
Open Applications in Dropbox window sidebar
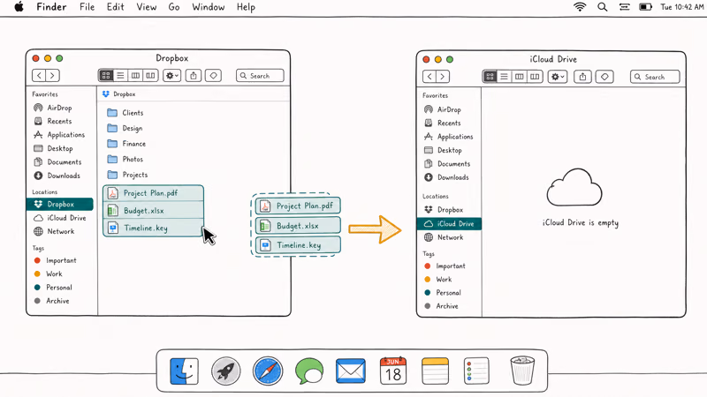[x=59, y=135]
